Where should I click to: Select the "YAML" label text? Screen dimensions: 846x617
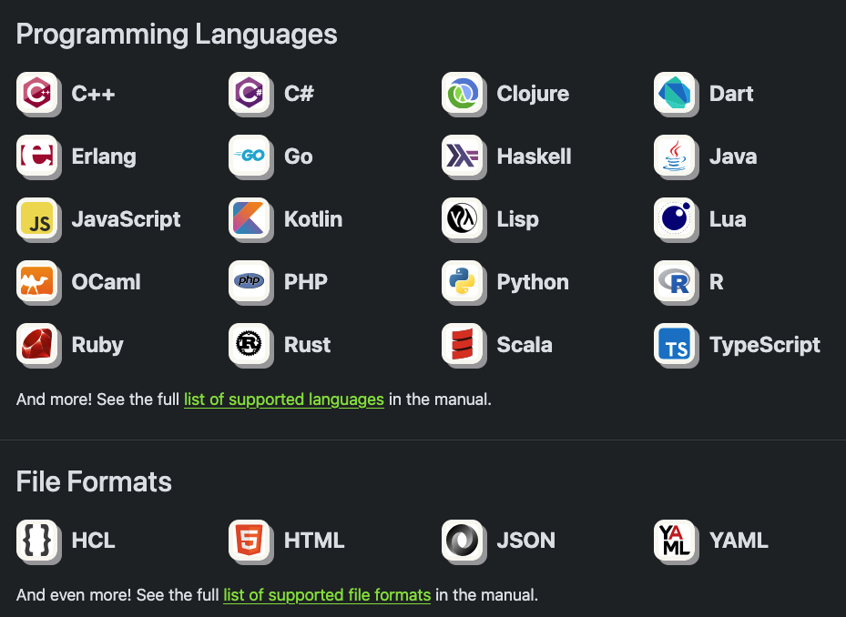coord(739,541)
